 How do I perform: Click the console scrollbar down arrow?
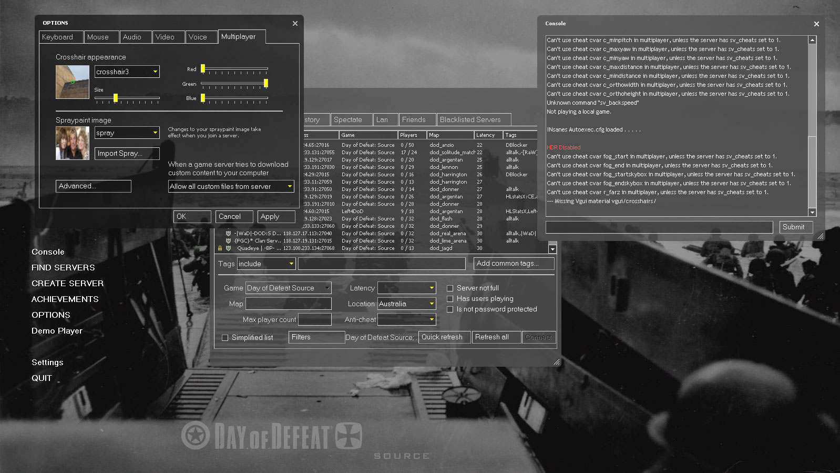(812, 213)
